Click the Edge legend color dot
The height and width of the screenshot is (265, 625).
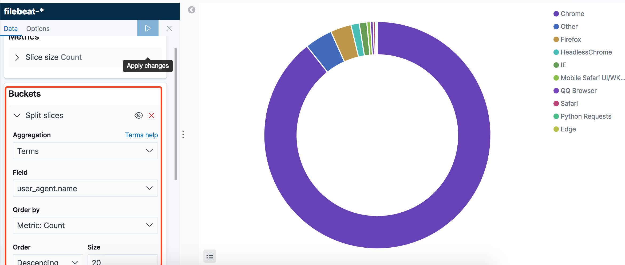point(556,129)
